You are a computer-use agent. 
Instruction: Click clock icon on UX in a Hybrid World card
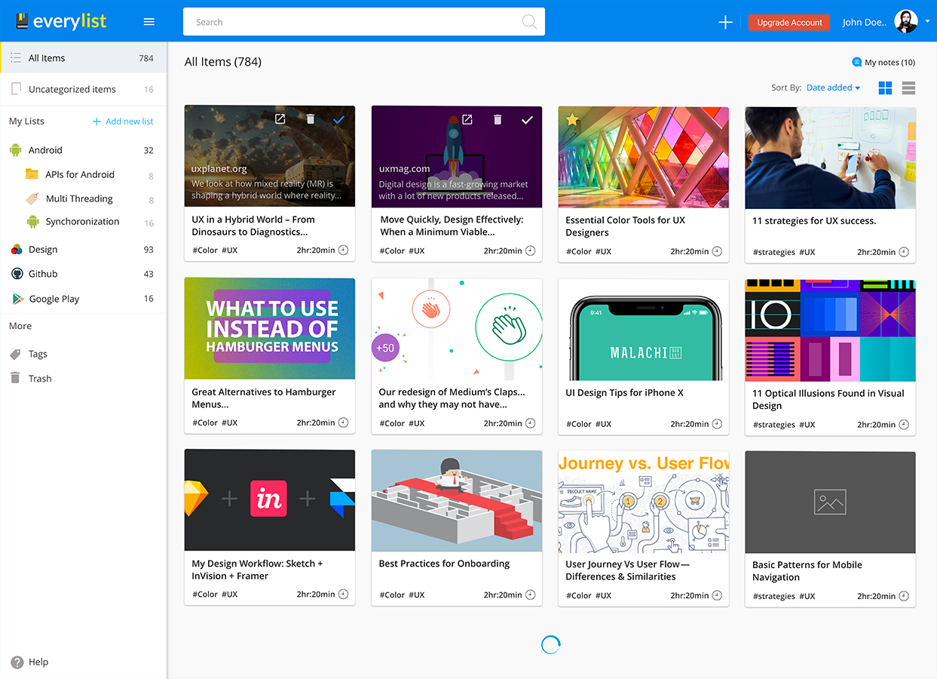(343, 250)
